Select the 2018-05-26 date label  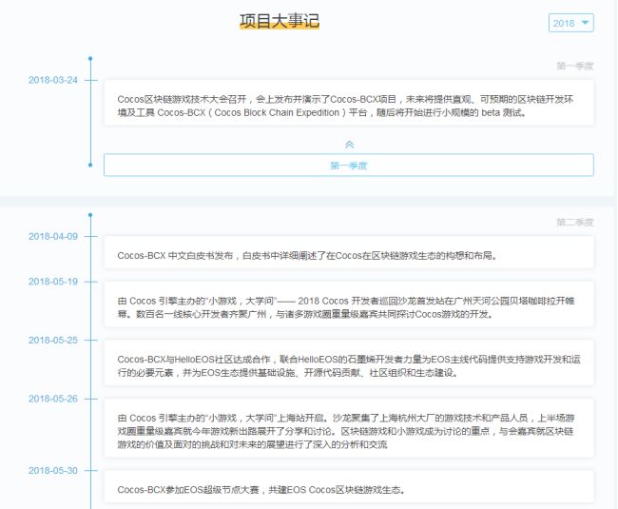click(53, 399)
